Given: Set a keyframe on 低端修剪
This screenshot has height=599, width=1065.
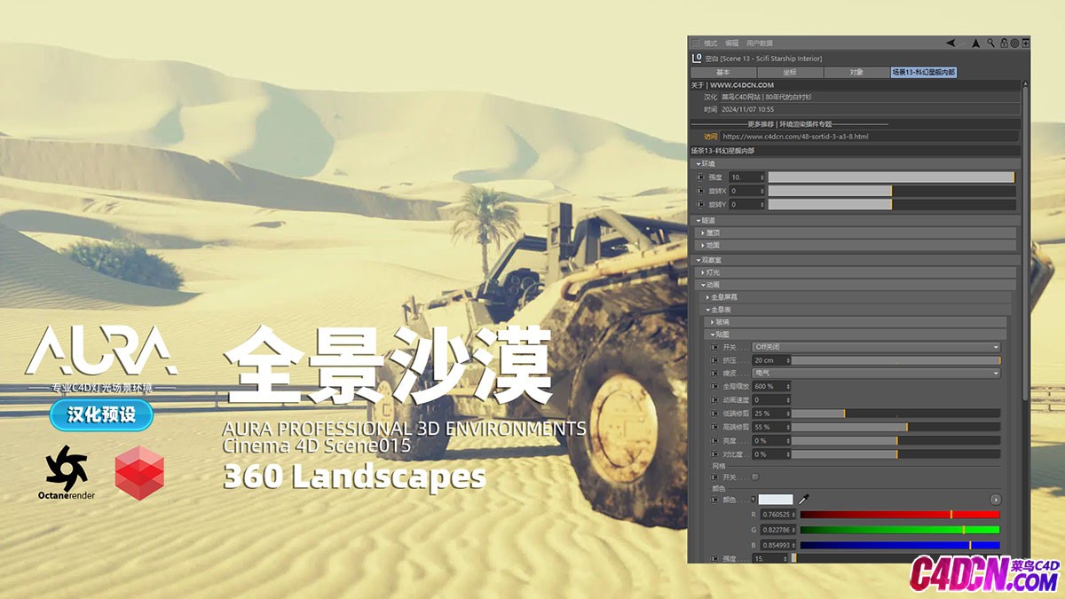Looking at the screenshot, I should [715, 414].
